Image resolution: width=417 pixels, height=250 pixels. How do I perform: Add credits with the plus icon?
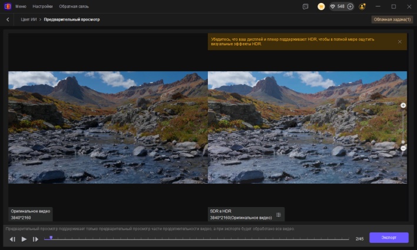click(350, 6)
